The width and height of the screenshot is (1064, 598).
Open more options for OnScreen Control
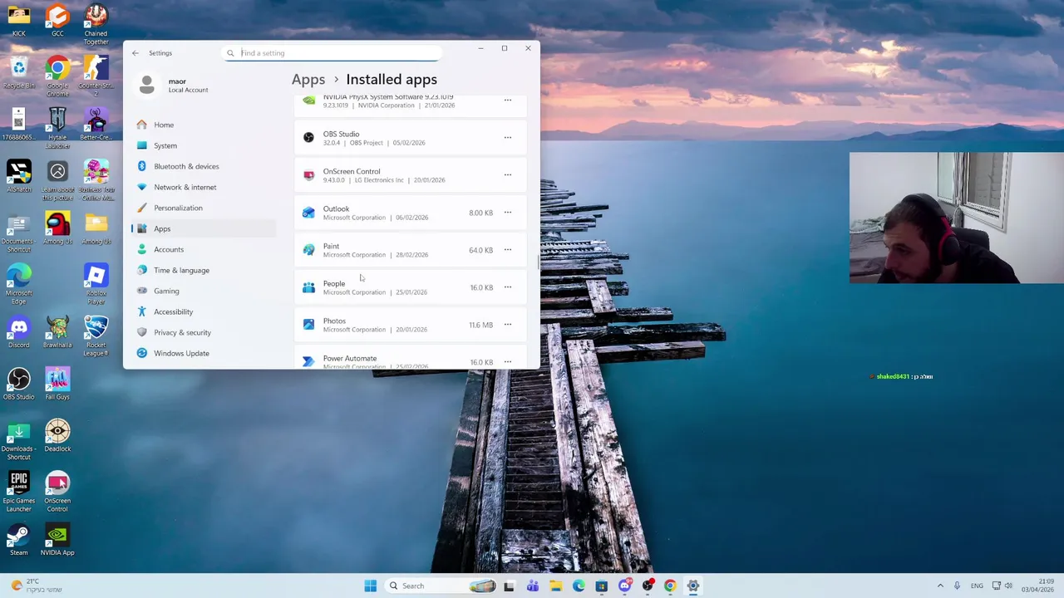click(508, 175)
